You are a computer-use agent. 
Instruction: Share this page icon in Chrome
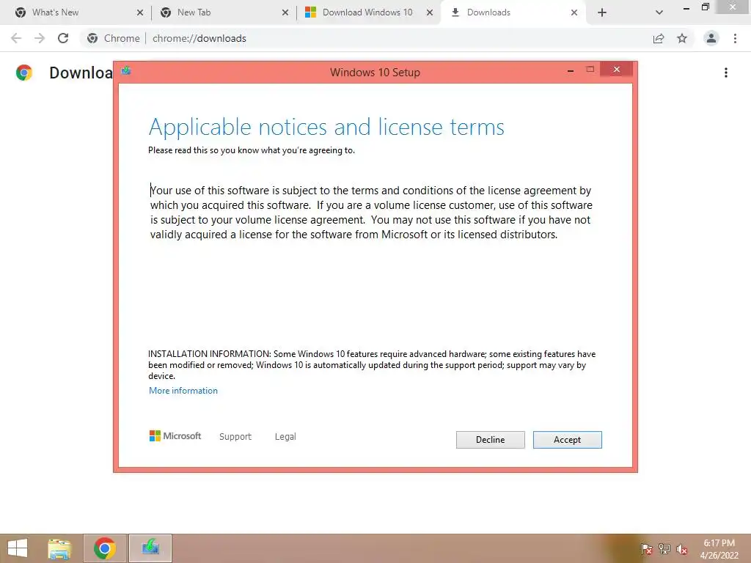[x=659, y=38]
